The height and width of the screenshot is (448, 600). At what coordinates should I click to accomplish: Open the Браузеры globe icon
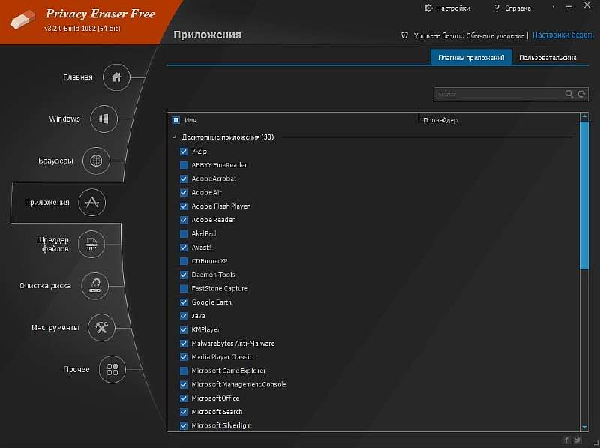pyautogui.click(x=96, y=161)
